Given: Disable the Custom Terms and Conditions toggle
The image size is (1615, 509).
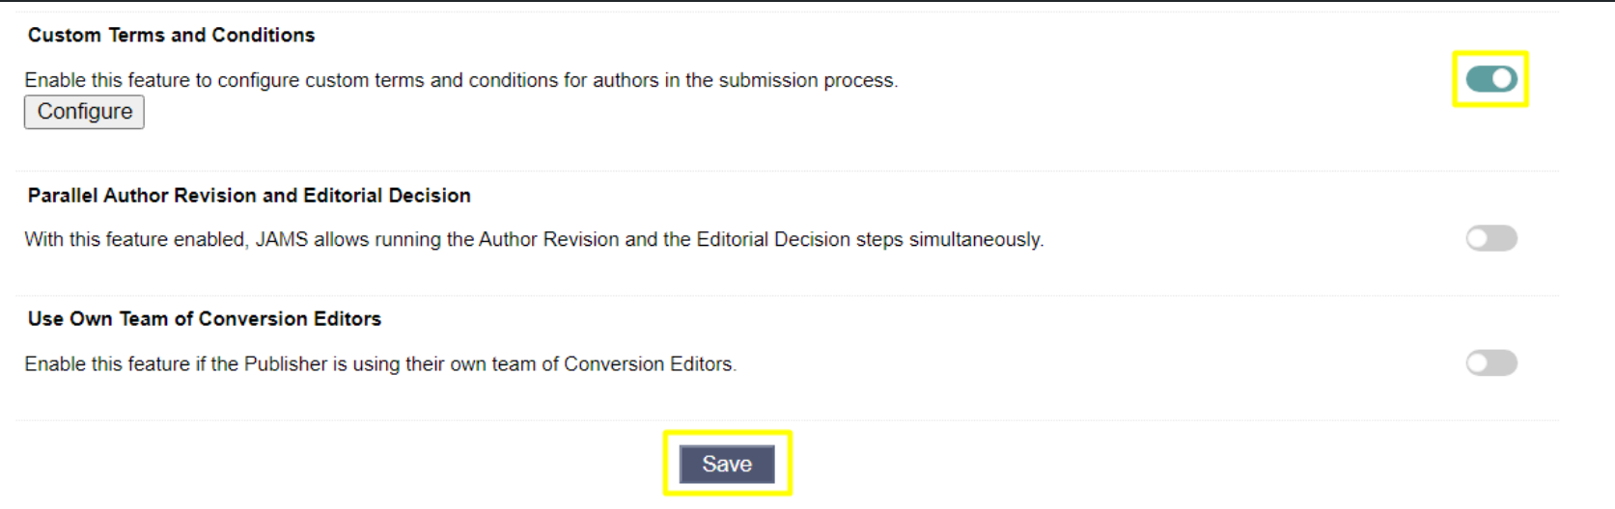Looking at the screenshot, I should tap(1490, 79).
